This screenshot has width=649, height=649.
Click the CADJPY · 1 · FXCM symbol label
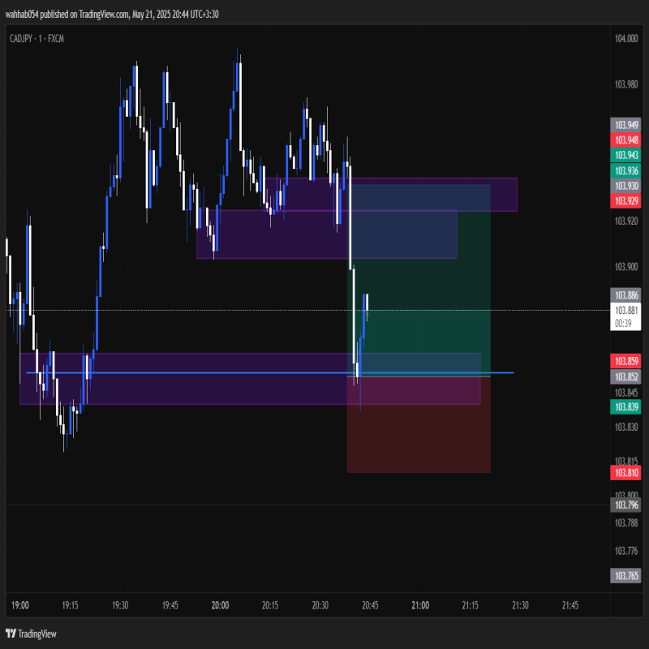tap(37, 39)
